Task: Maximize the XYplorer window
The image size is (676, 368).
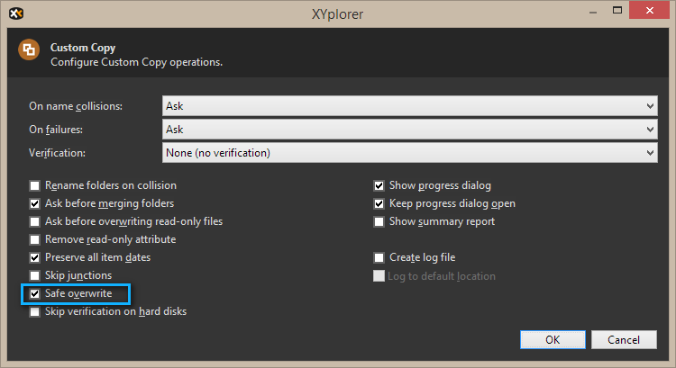Action: click(x=617, y=10)
